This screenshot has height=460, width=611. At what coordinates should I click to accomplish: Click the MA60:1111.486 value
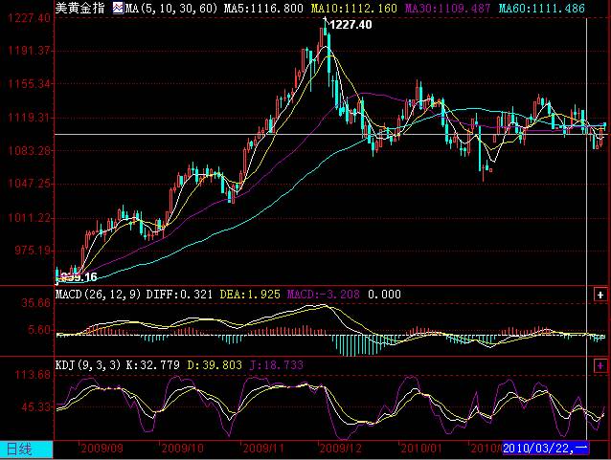coord(542,9)
